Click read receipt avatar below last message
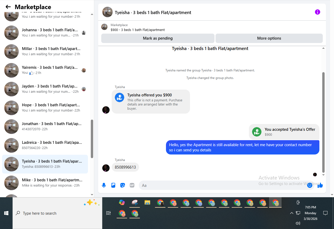Image resolution: width=334 pixels, height=229 pixels. pos(315,175)
